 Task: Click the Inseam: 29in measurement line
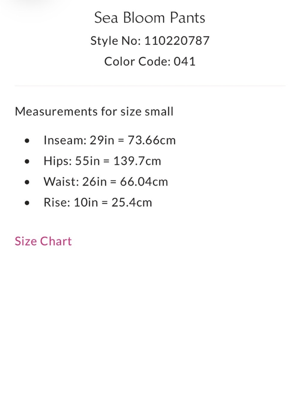pos(109,140)
